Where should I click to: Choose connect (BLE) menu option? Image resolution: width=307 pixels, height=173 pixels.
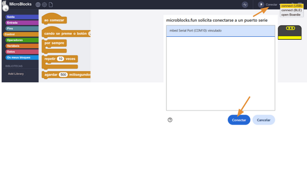click(x=292, y=10)
